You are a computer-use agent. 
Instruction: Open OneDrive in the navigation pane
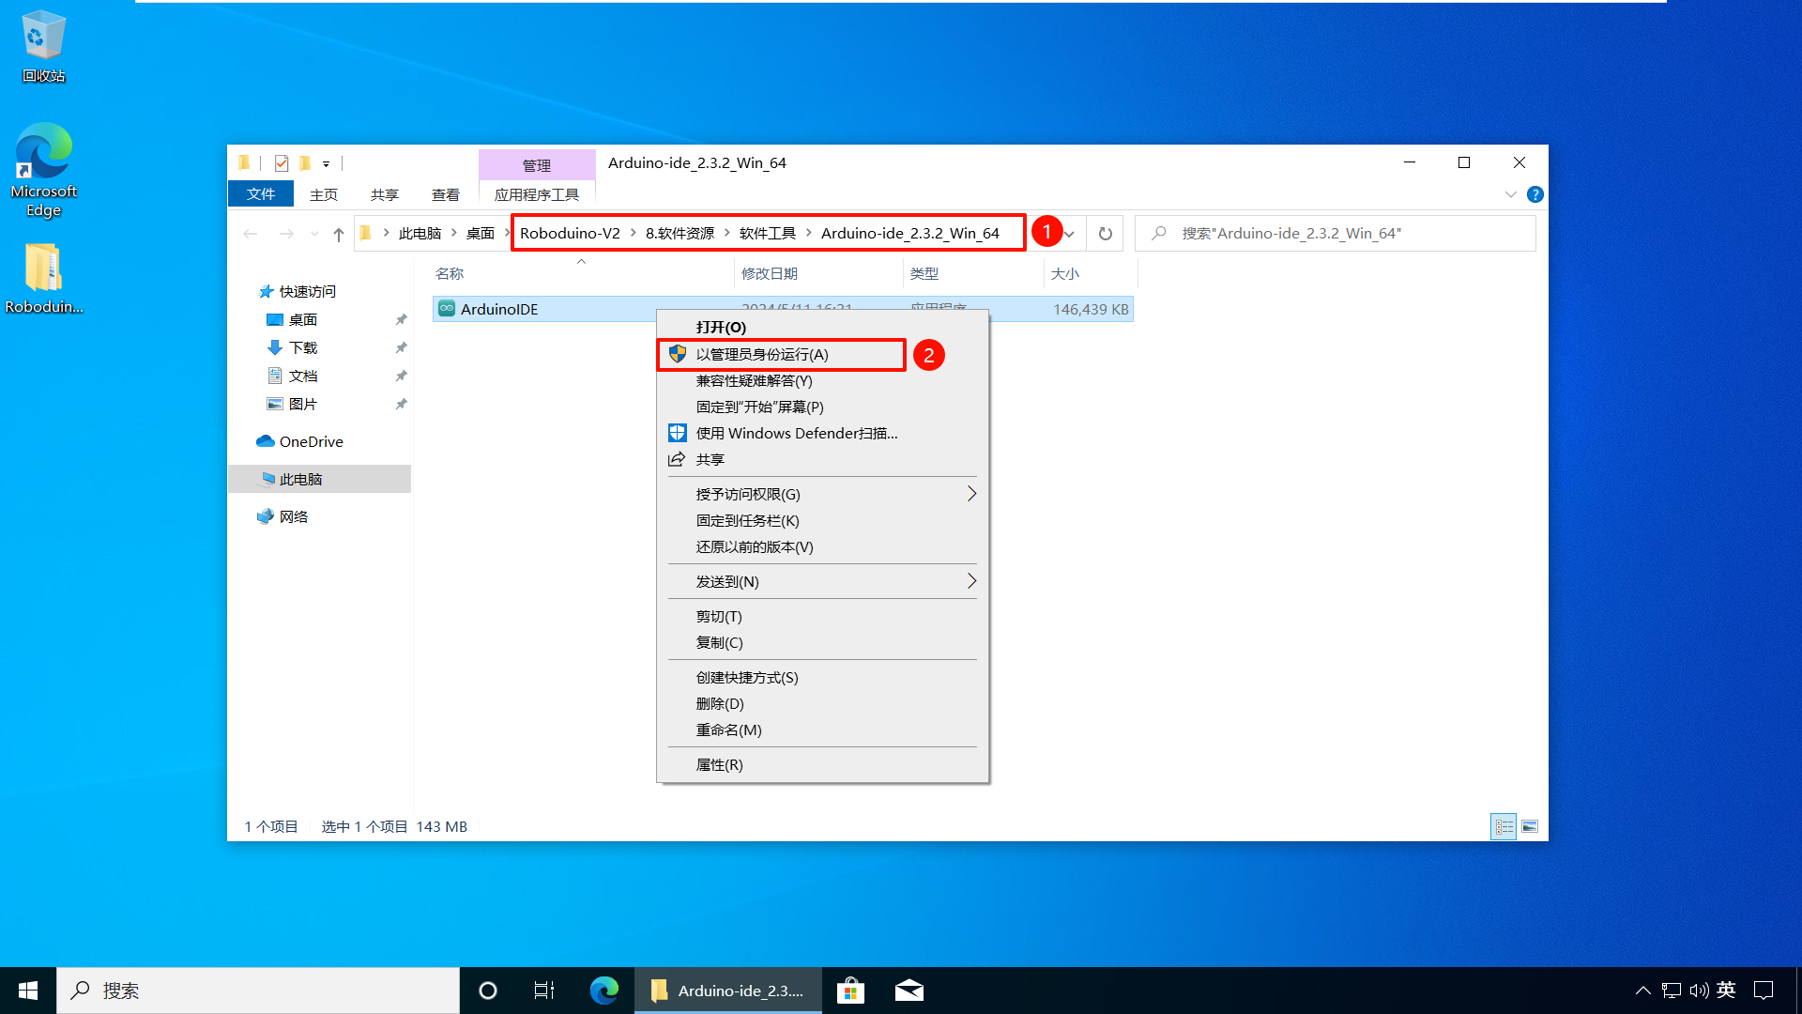coord(311,442)
